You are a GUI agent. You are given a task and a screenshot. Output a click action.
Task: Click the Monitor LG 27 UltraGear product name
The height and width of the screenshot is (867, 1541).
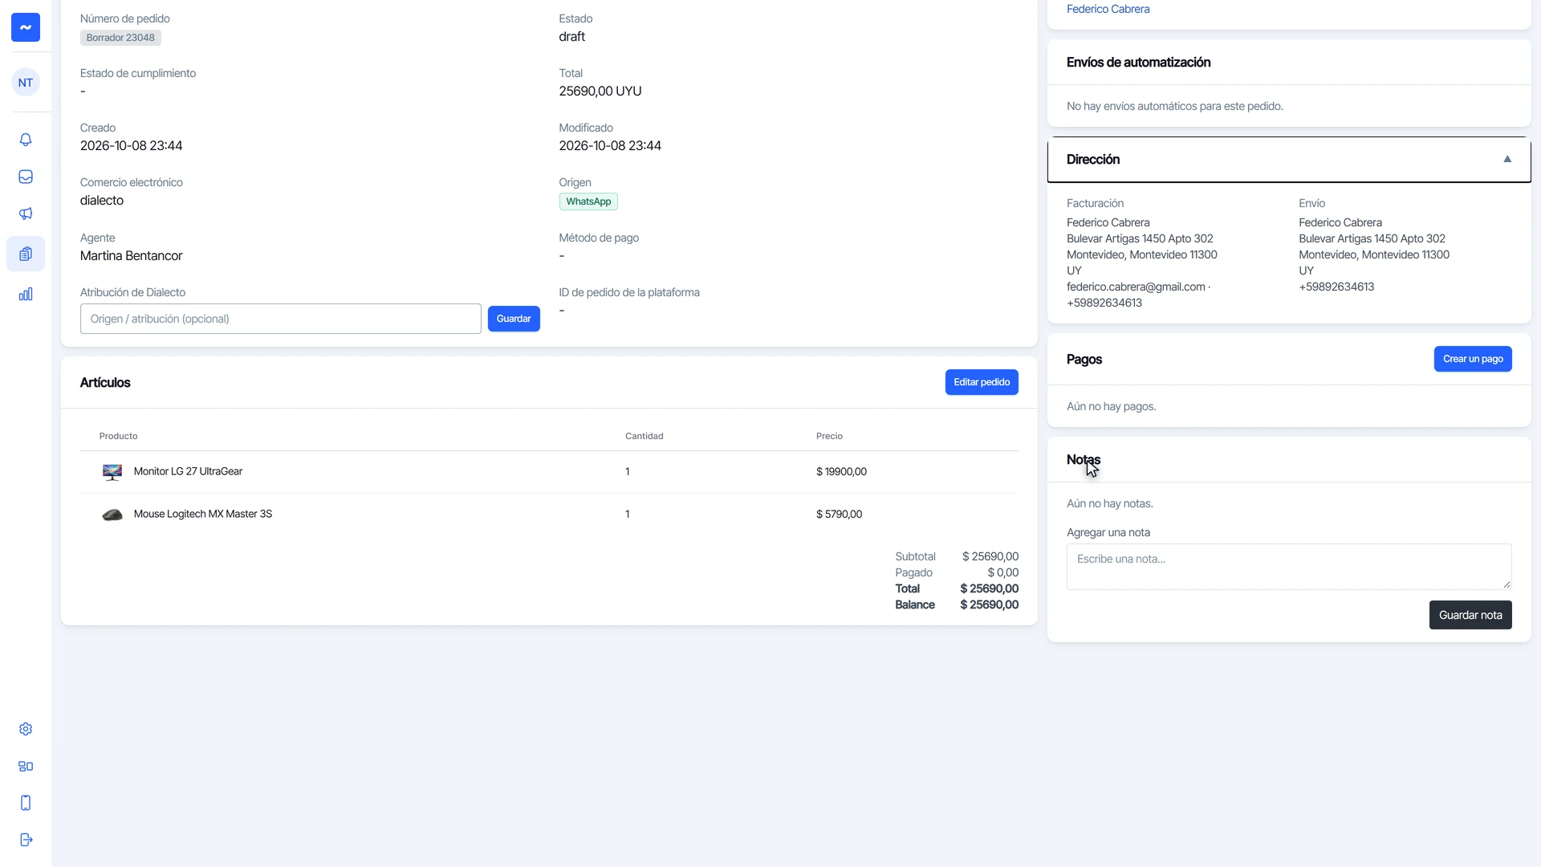tap(188, 471)
